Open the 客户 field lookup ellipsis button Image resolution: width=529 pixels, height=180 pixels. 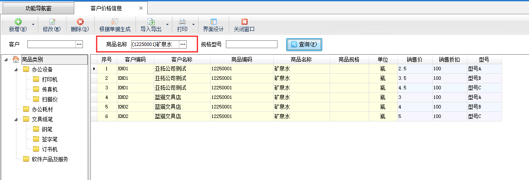(x=79, y=44)
